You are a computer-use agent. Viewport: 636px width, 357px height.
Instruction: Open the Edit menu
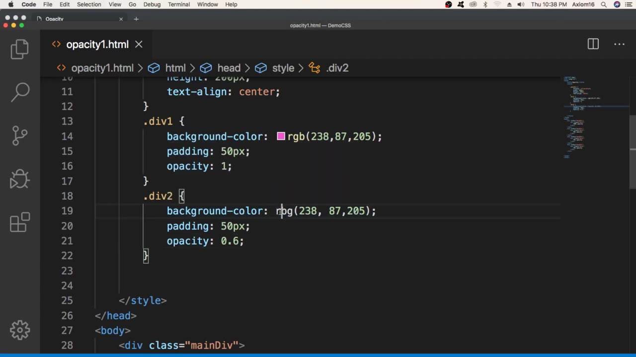[x=65, y=4]
